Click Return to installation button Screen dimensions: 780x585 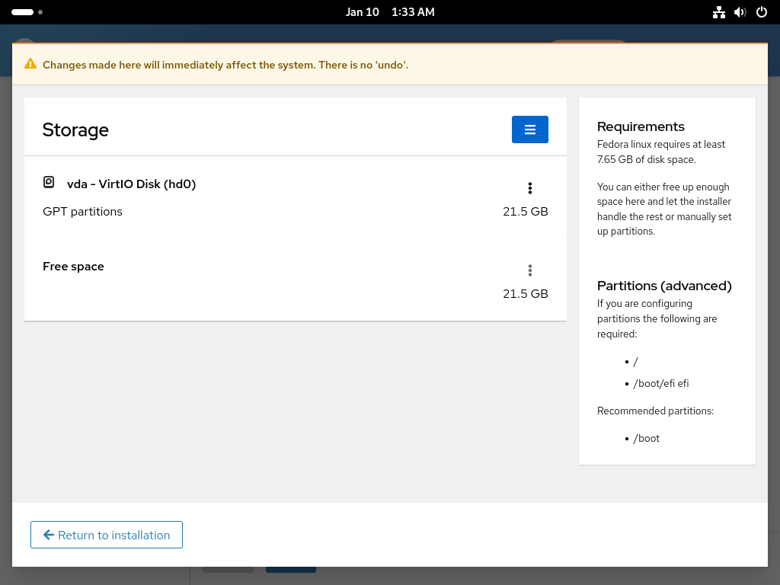click(x=107, y=535)
